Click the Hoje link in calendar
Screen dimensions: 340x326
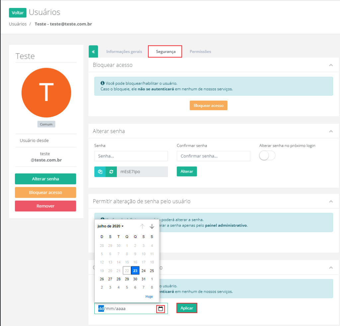(149, 296)
